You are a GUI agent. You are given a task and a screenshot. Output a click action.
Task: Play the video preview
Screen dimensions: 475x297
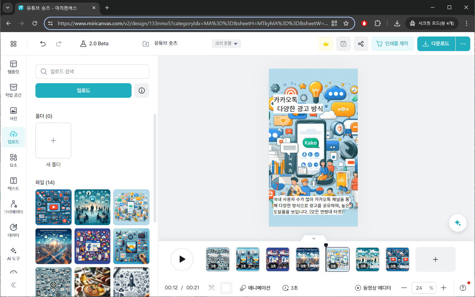[182, 259]
